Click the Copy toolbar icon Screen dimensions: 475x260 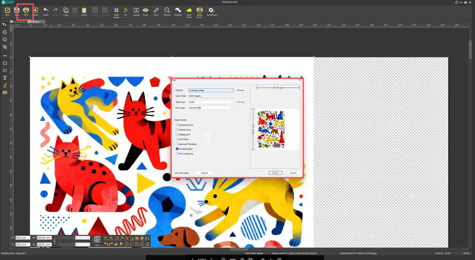(x=66, y=11)
